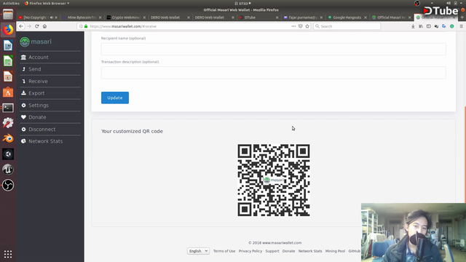Open the Privacy Policy link
The height and width of the screenshot is (262, 466).
[x=250, y=251]
